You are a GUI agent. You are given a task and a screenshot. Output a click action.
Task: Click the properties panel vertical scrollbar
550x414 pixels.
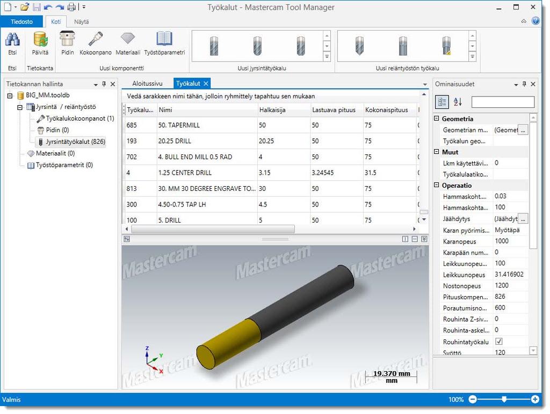pyautogui.click(x=533, y=186)
